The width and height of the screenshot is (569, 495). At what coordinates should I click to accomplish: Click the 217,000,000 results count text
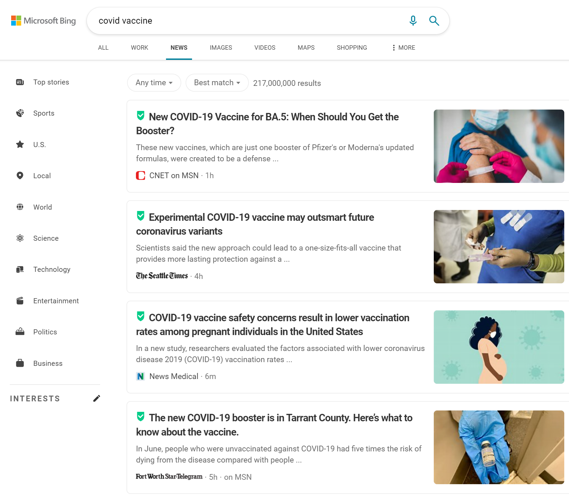click(287, 83)
